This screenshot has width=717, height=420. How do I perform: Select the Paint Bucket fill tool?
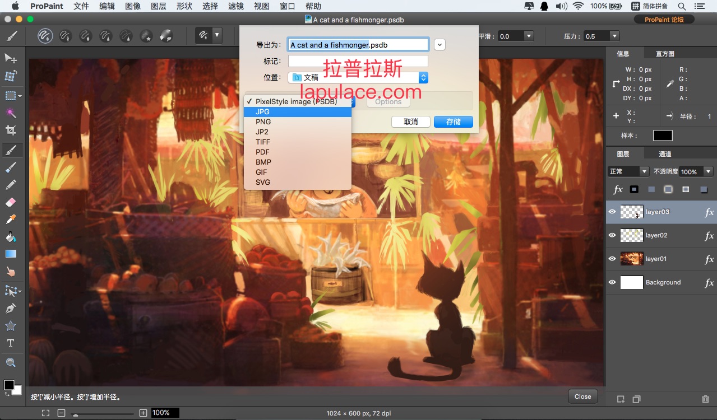(11, 236)
